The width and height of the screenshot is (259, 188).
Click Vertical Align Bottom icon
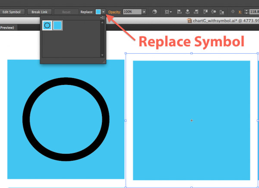tap(222, 12)
